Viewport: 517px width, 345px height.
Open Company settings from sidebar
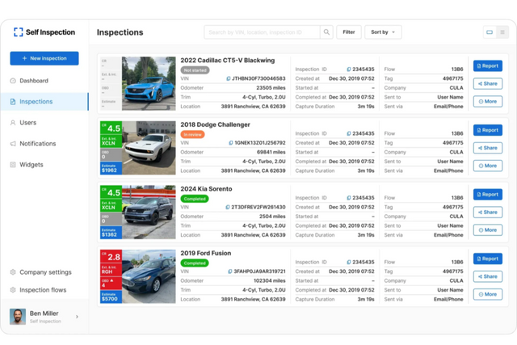point(45,272)
